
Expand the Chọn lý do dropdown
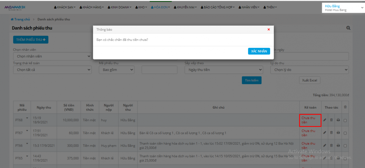(309, 70)
